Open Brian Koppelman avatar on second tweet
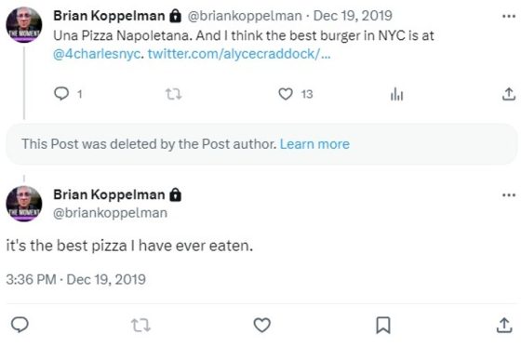 tap(24, 204)
